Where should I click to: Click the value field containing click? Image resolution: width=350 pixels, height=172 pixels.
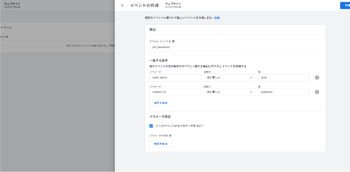(284, 77)
